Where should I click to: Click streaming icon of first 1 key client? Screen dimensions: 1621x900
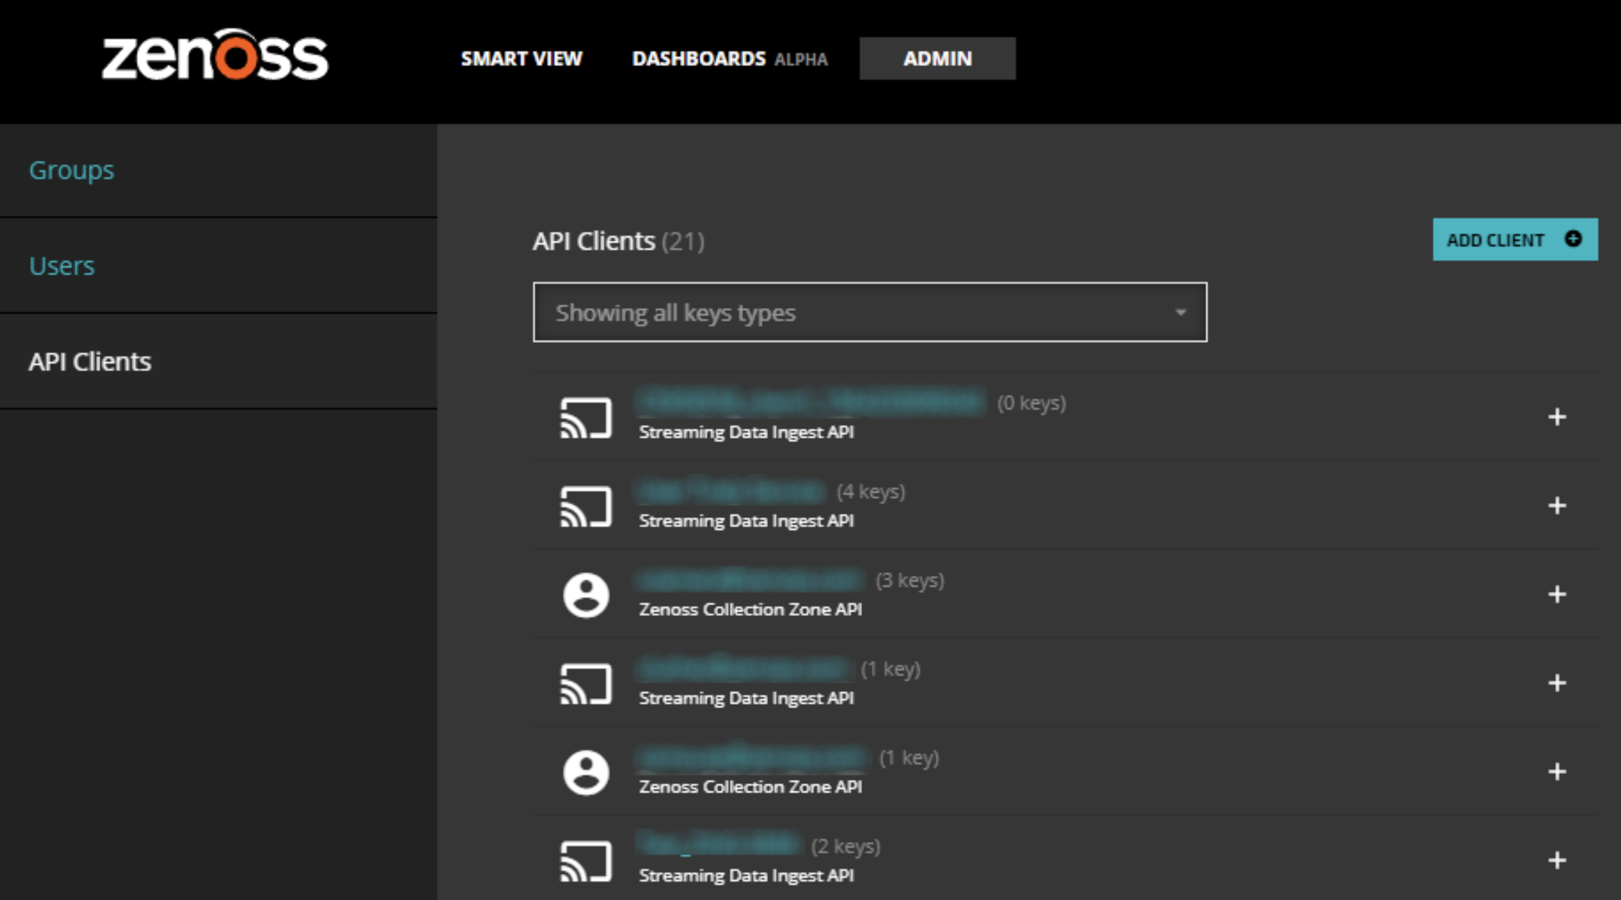[586, 684]
